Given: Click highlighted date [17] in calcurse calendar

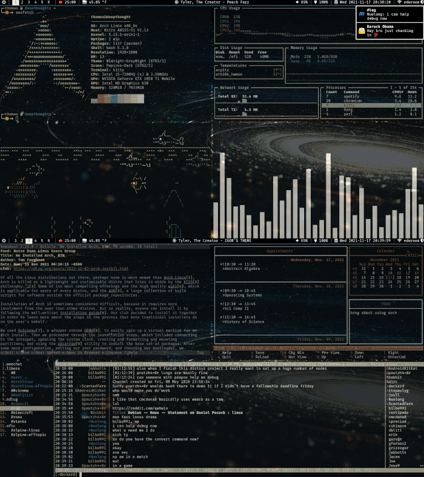Looking at the screenshot, I should 390,277.
